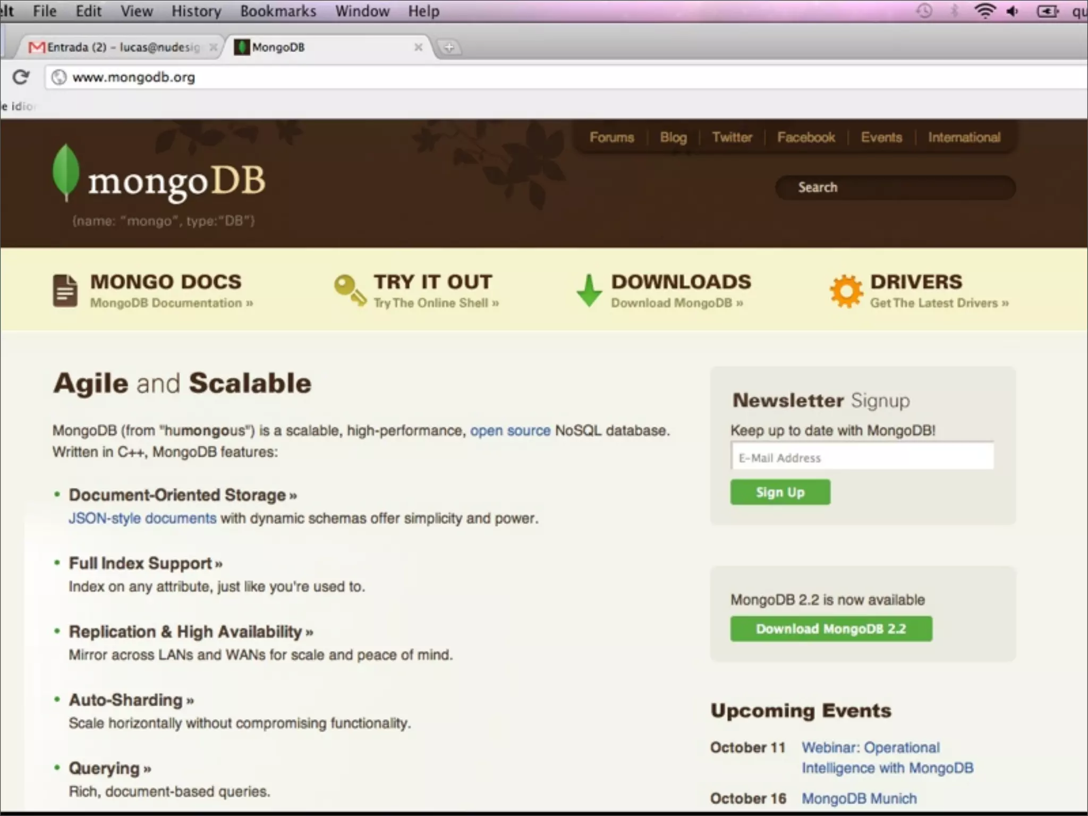Click the green Sign Up button
Image resolution: width=1088 pixels, height=816 pixels.
coord(780,492)
